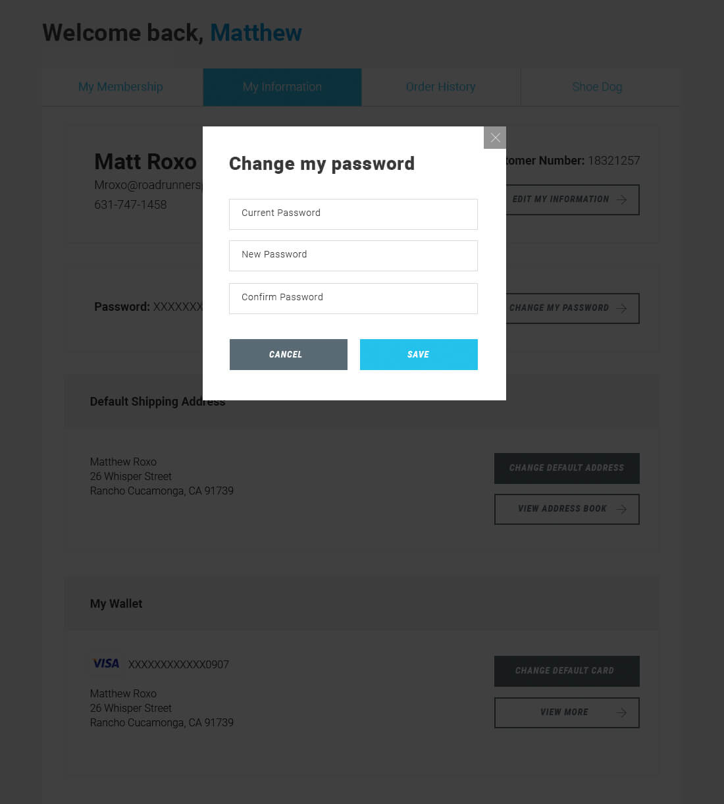
Task: Cancel the password change
Action: 288,354
